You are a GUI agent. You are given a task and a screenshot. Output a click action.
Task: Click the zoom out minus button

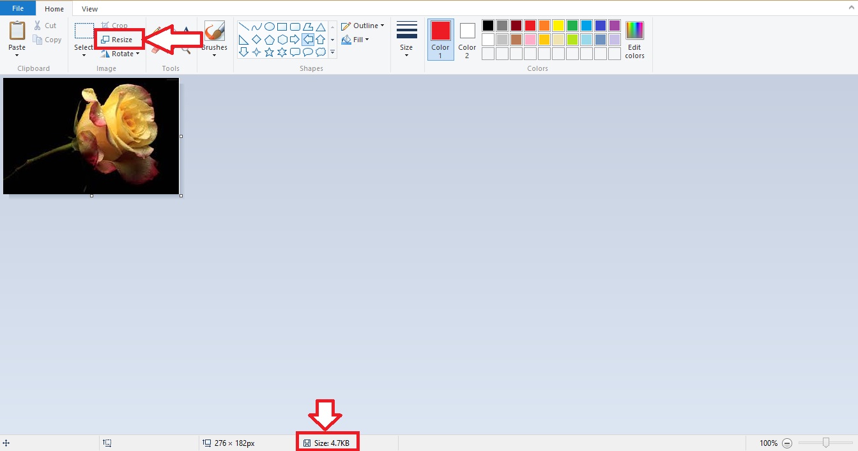[x=787, y=443]
